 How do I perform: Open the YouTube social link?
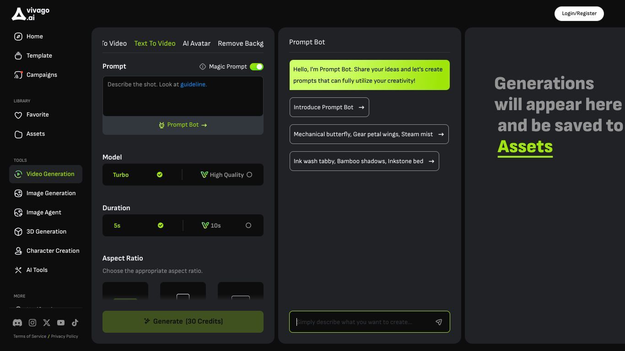point(61,323)
